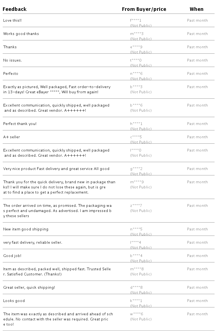Screen dimensions: 217x331
Task: Select buyer z****7 username
Action: pos(136,205)
